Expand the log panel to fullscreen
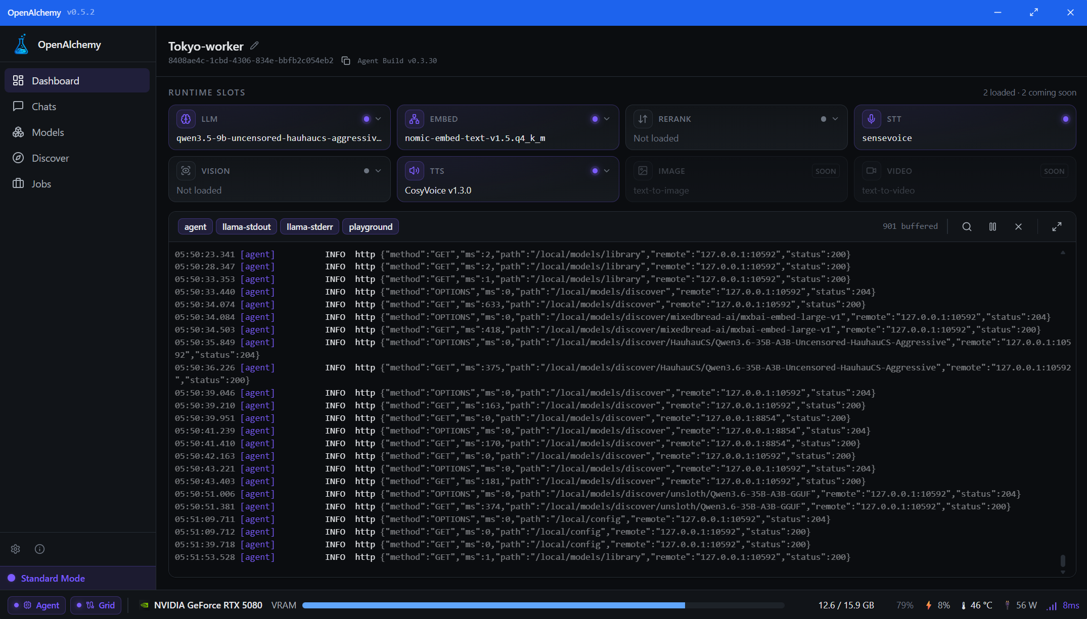The height and width of the screenshot is (619, 1087). click(x=1057, y=227)
